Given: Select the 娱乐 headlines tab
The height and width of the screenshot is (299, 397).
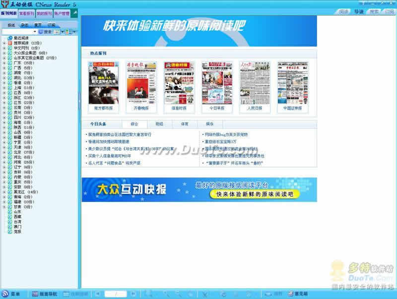Looking at the screenshot, I should [210, 124].
